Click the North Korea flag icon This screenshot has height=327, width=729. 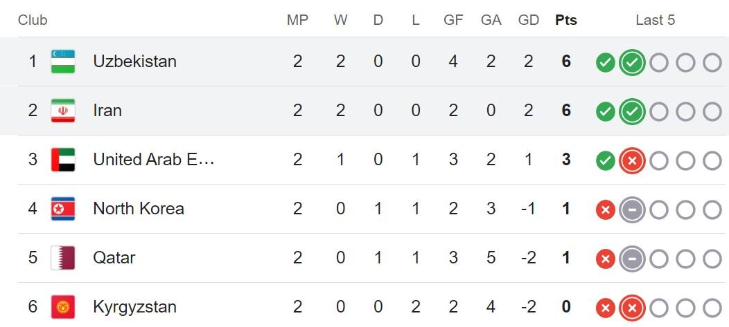coord(63,209)
